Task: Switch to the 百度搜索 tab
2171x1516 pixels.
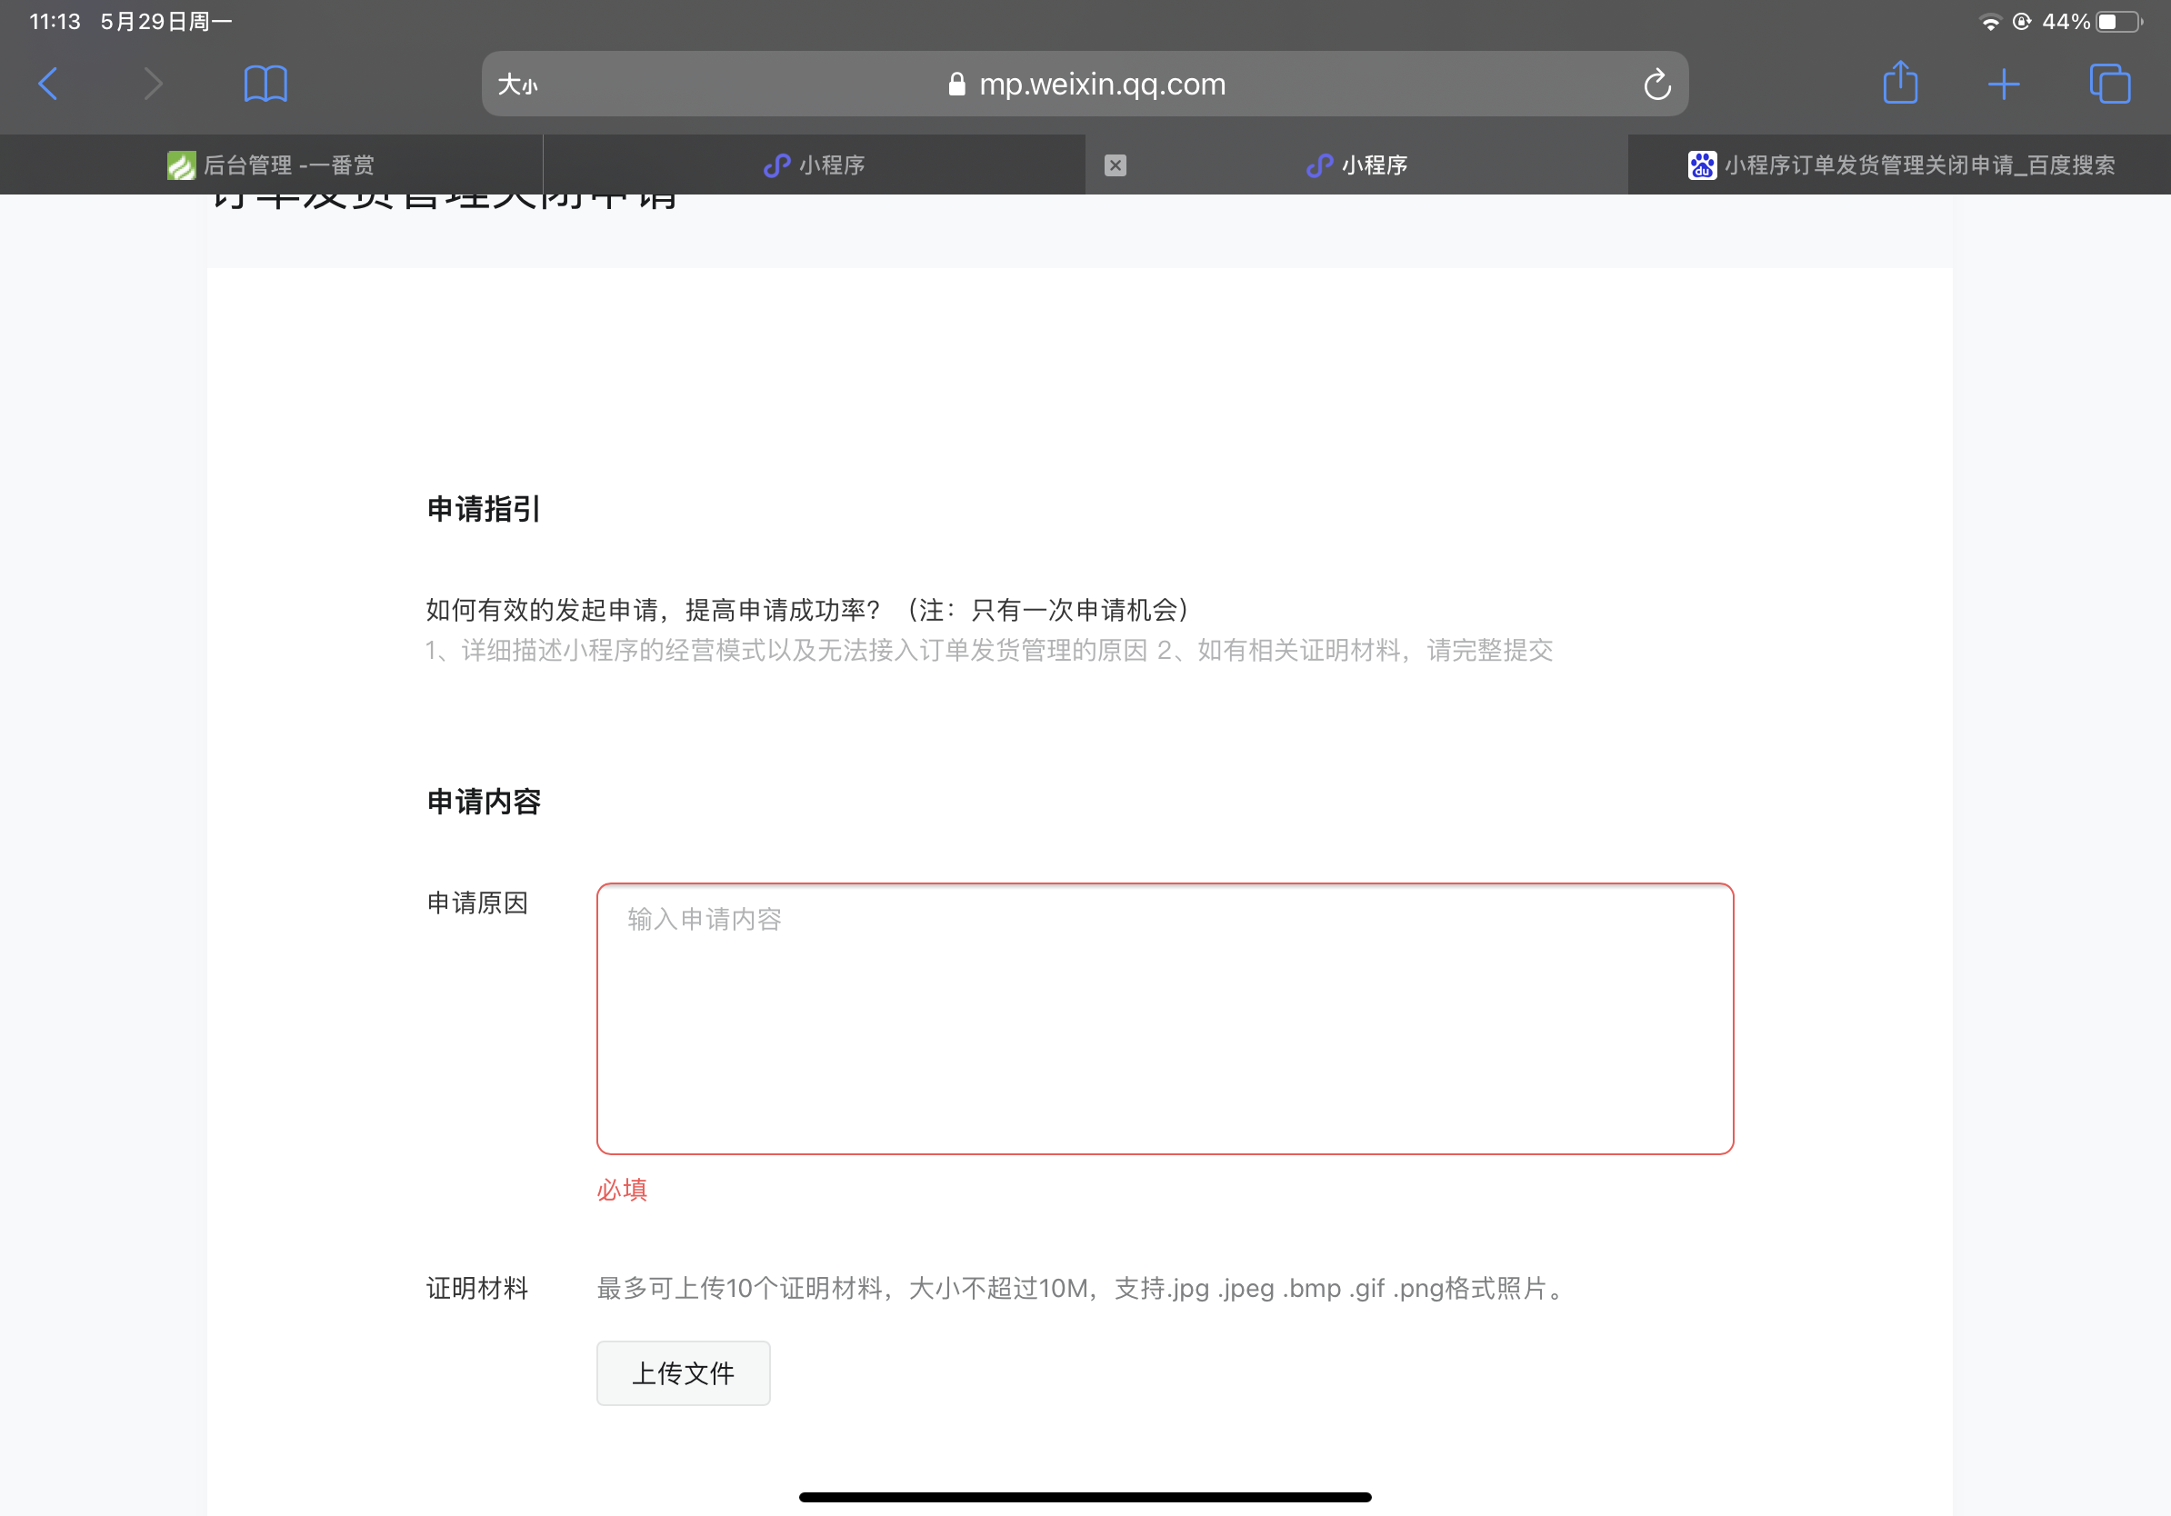Action: tap(1901, 165)
